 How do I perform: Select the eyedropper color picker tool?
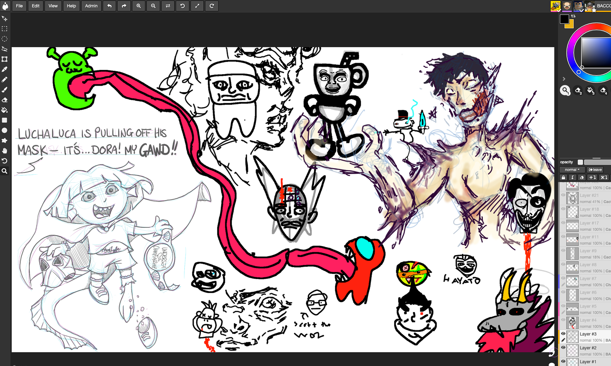click(x=4, y=69)
